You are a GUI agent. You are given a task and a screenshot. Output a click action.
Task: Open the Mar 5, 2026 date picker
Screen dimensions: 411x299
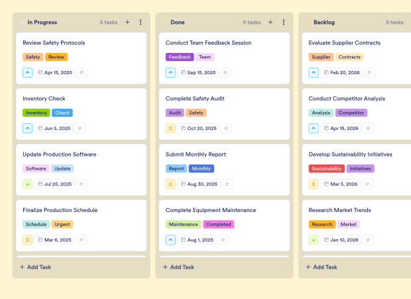341,184
